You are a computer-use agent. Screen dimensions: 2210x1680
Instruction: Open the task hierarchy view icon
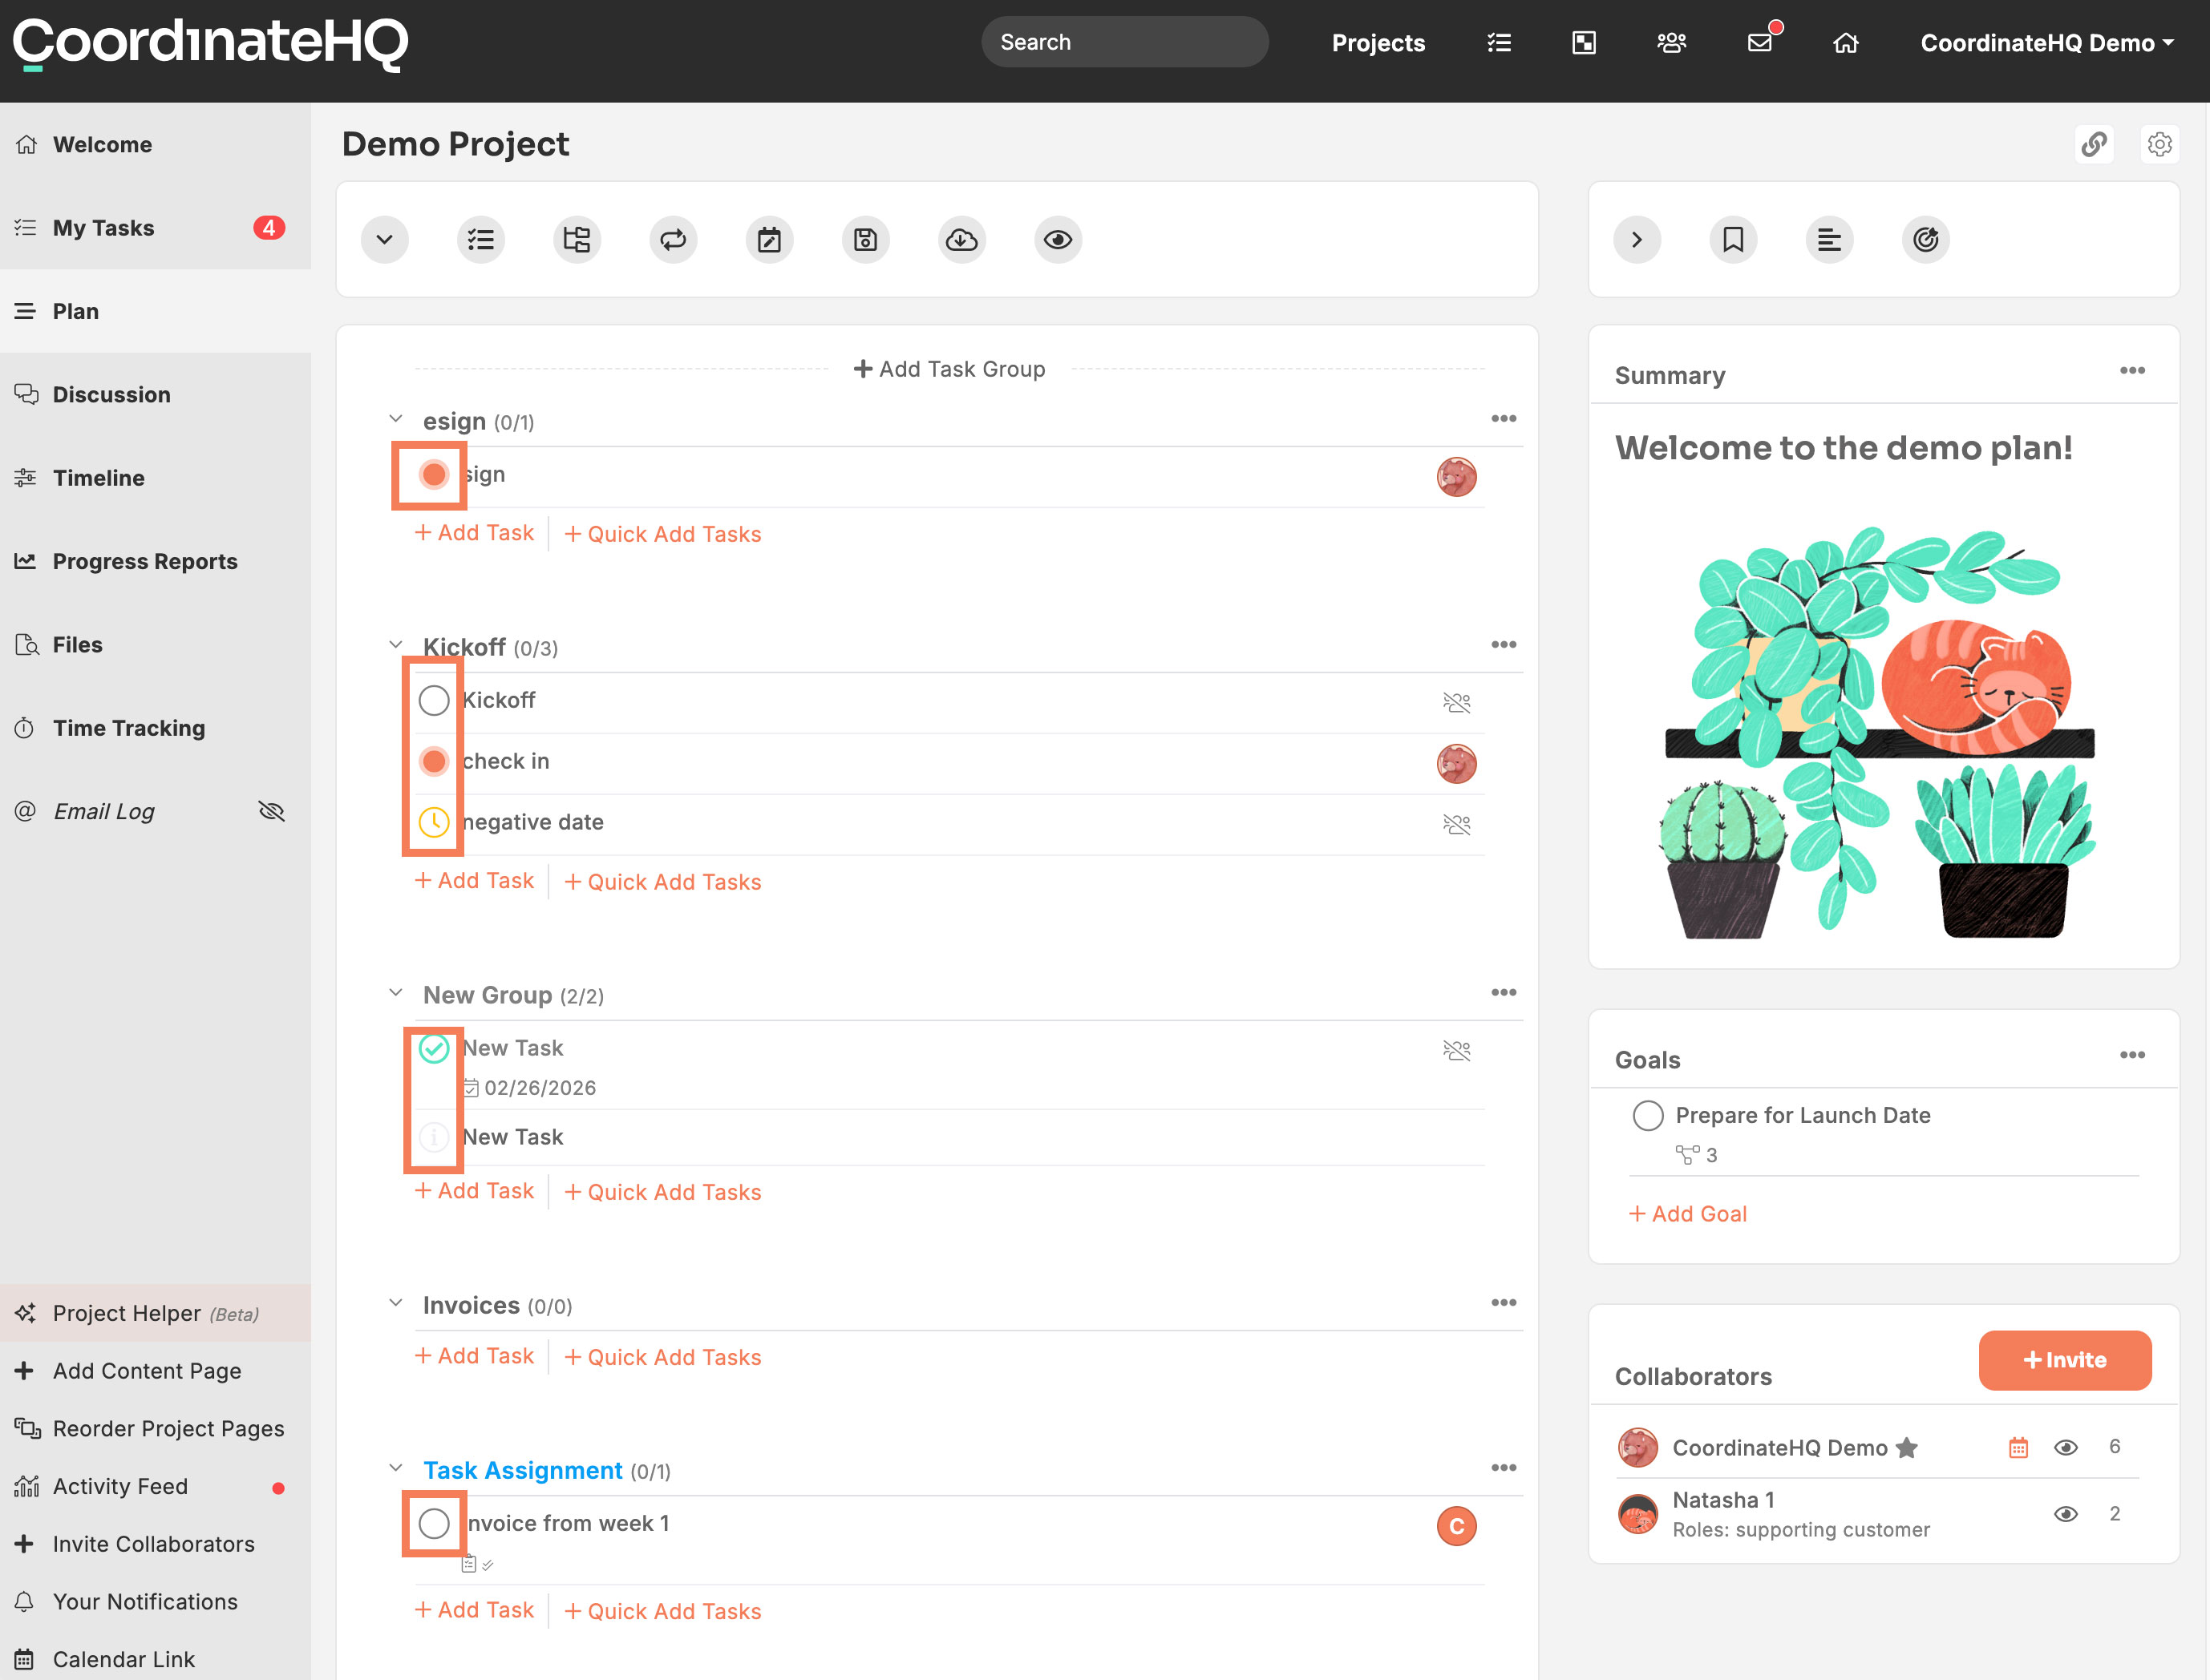click(577, 240)
